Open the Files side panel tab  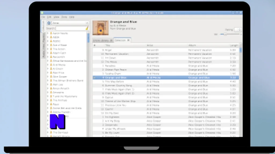click(x=43, y=47)
